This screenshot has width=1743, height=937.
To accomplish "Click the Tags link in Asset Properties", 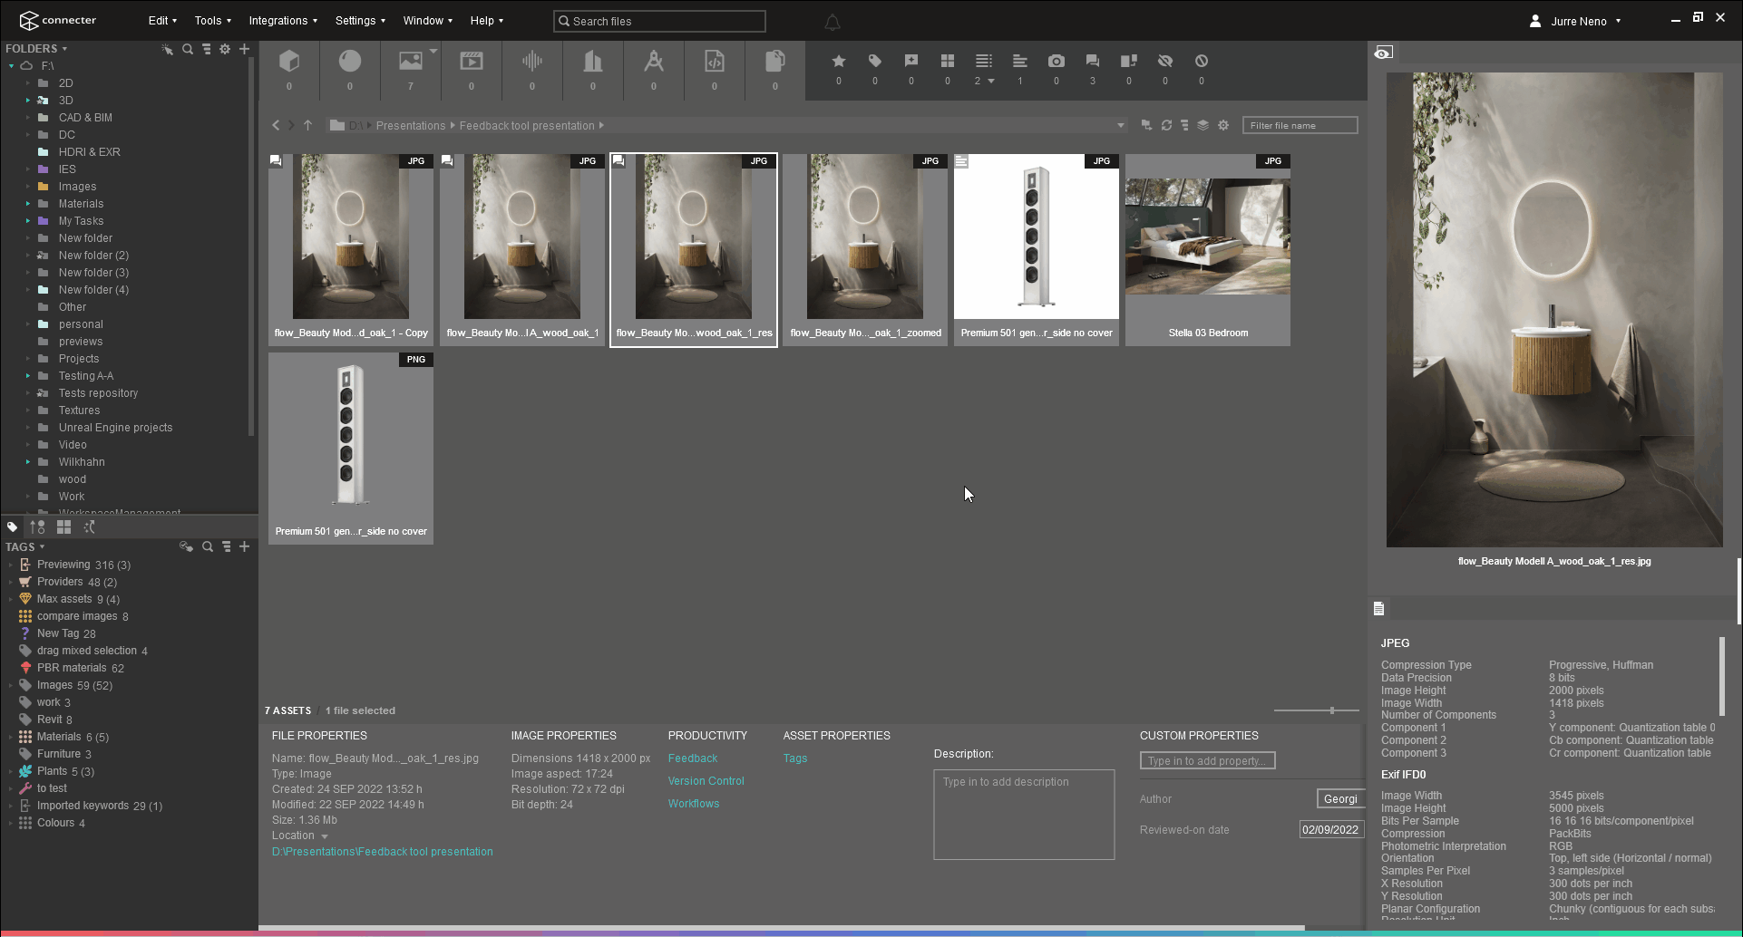I will click(795, 758).
